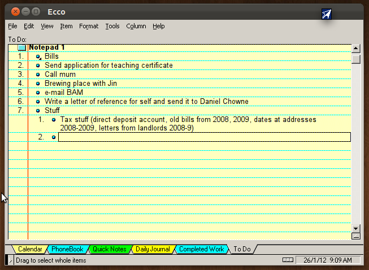Click the small arrow icon in status bar
The height and width of the screenshot is (270, 369).
(x=10, y=260)
